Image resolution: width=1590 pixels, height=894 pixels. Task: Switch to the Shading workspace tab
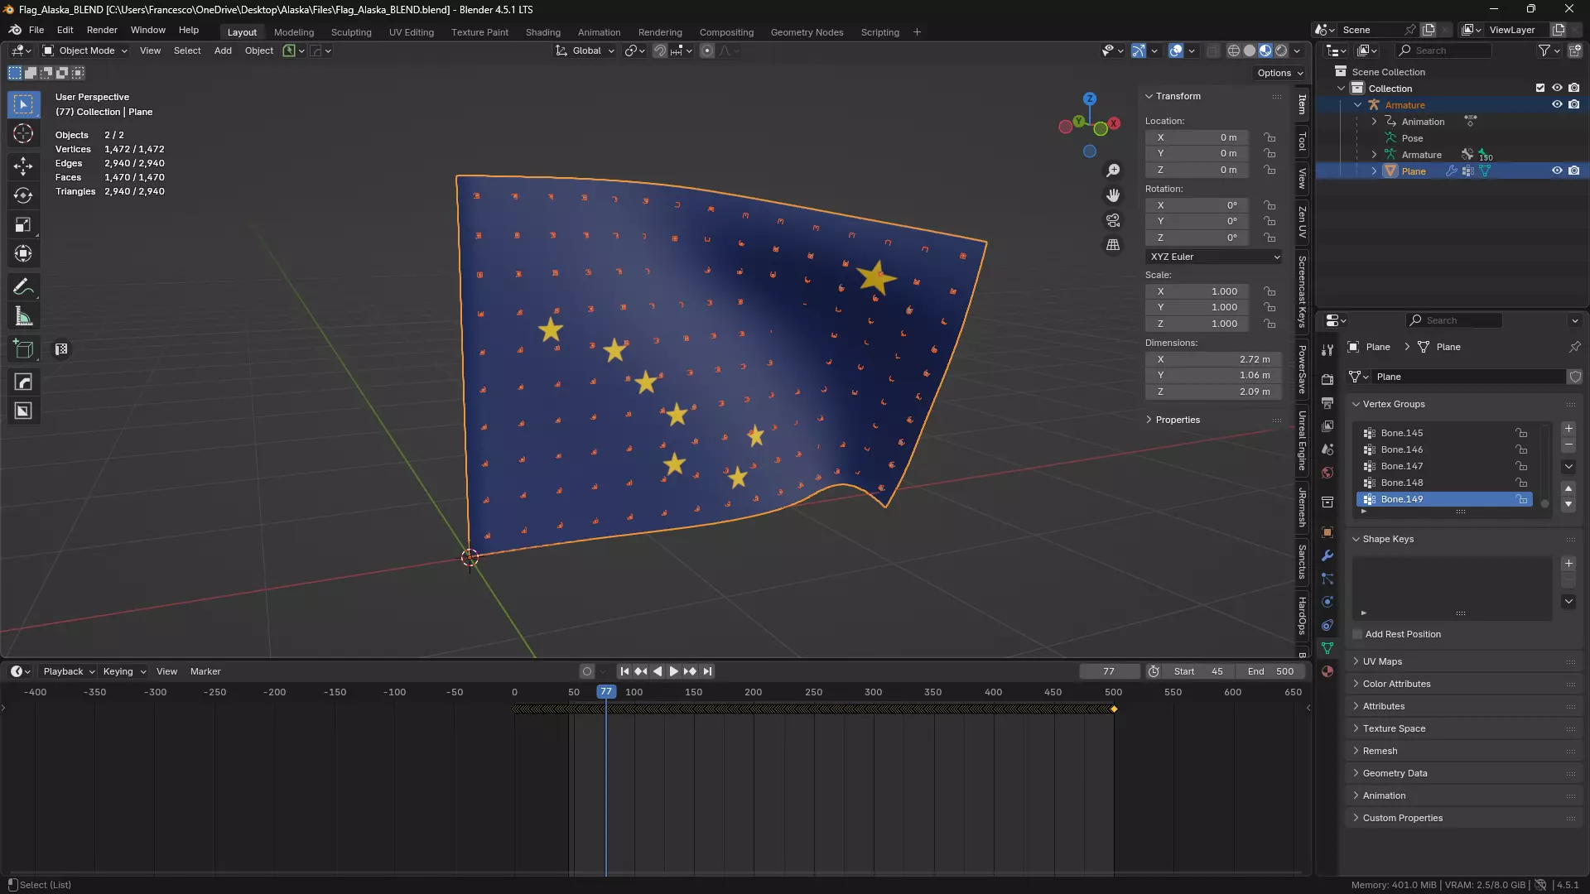542,32
